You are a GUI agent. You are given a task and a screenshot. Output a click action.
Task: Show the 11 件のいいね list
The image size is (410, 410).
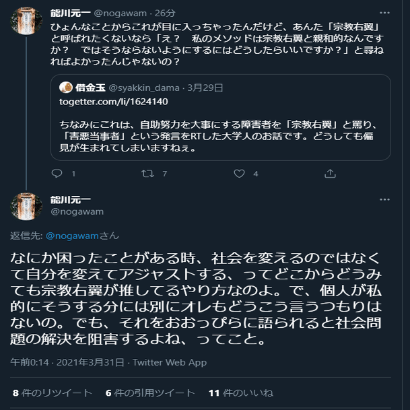point(240,392)
